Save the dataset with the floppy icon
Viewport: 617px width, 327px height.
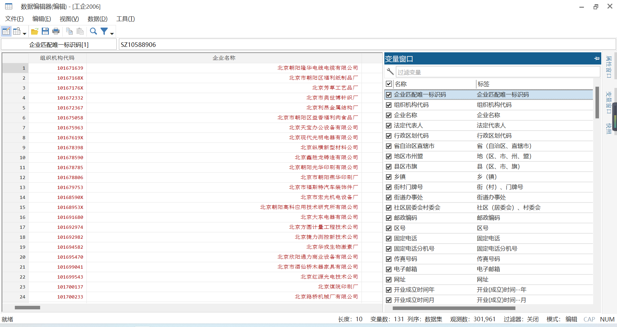point(45,31)
